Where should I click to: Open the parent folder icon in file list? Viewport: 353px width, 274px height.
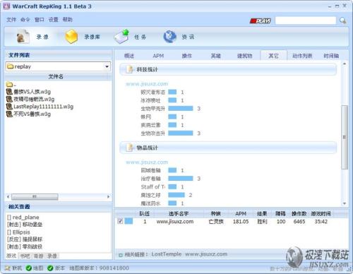(x=9, y=84)
